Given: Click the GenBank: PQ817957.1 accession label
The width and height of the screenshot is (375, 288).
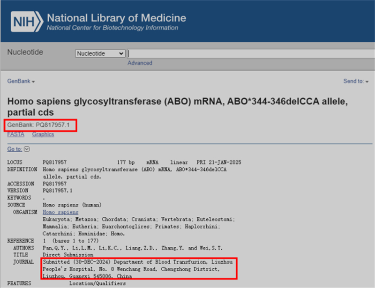Looking at the screenshot, I should click(x=39, y=125).
